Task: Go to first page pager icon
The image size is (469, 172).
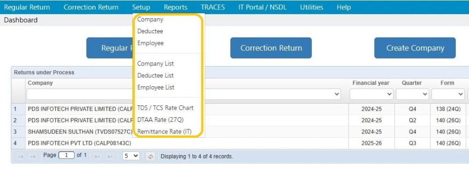Action: pos(21,157)
